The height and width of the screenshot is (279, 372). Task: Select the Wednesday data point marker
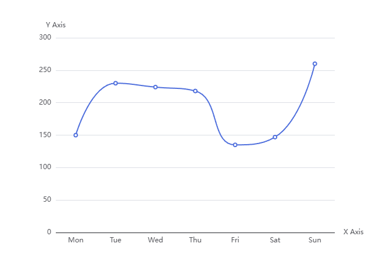(155, 87)
